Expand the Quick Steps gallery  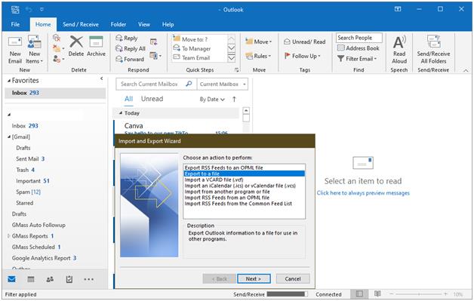pyautogui.click(x=231, y=58)
